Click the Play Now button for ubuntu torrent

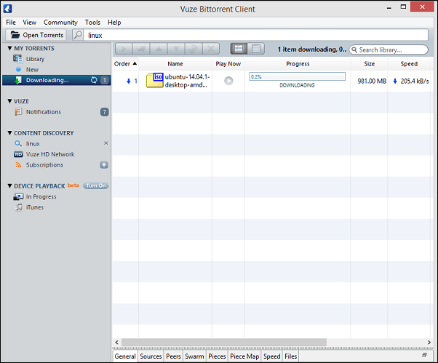228,81
